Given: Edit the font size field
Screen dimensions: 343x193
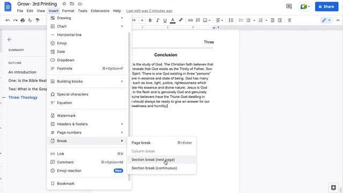Looking at the screenshot, I should point(134,20).
